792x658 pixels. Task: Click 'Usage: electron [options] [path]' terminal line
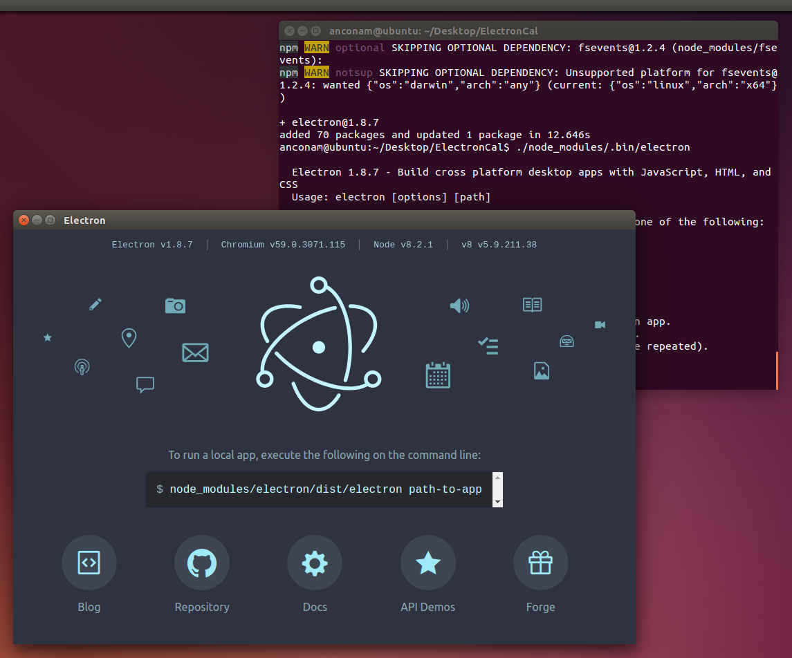(x=391, y=197)
